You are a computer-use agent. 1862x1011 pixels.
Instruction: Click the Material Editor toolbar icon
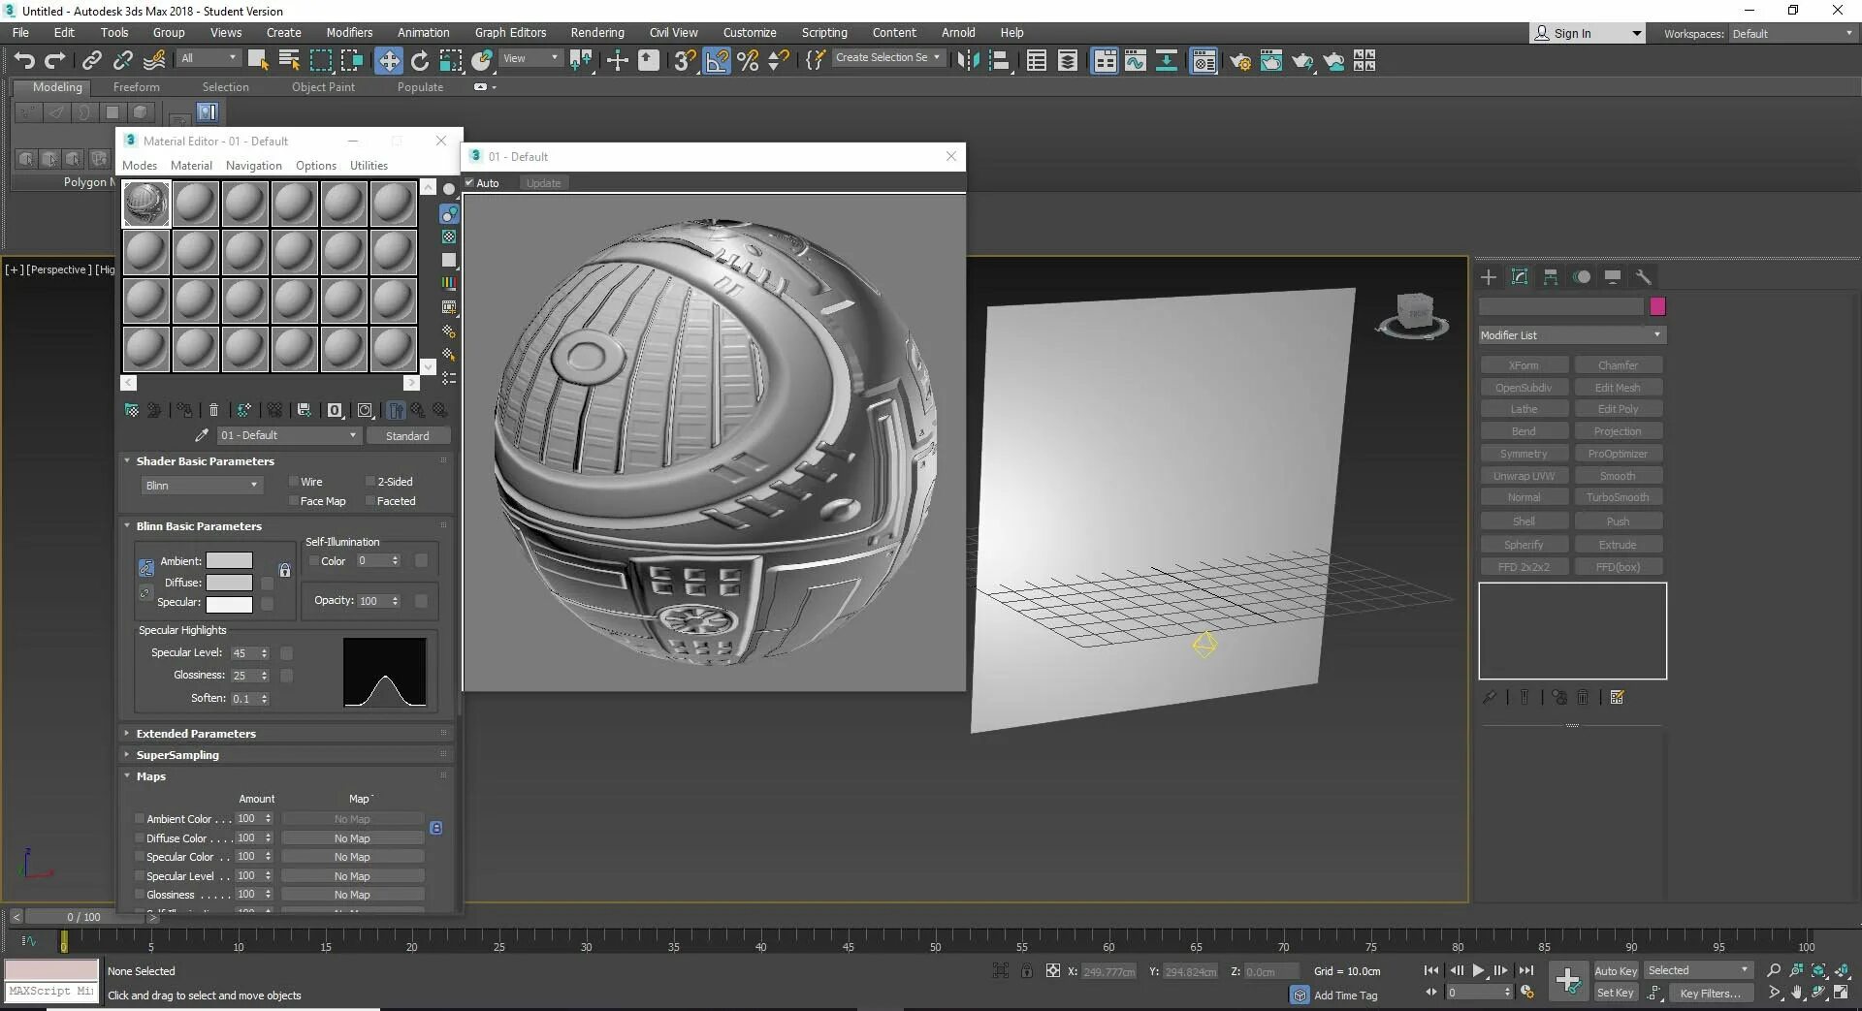pos(1204,61)
